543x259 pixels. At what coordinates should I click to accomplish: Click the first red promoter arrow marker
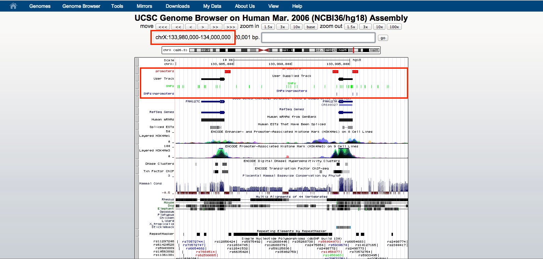coord(228,71)
